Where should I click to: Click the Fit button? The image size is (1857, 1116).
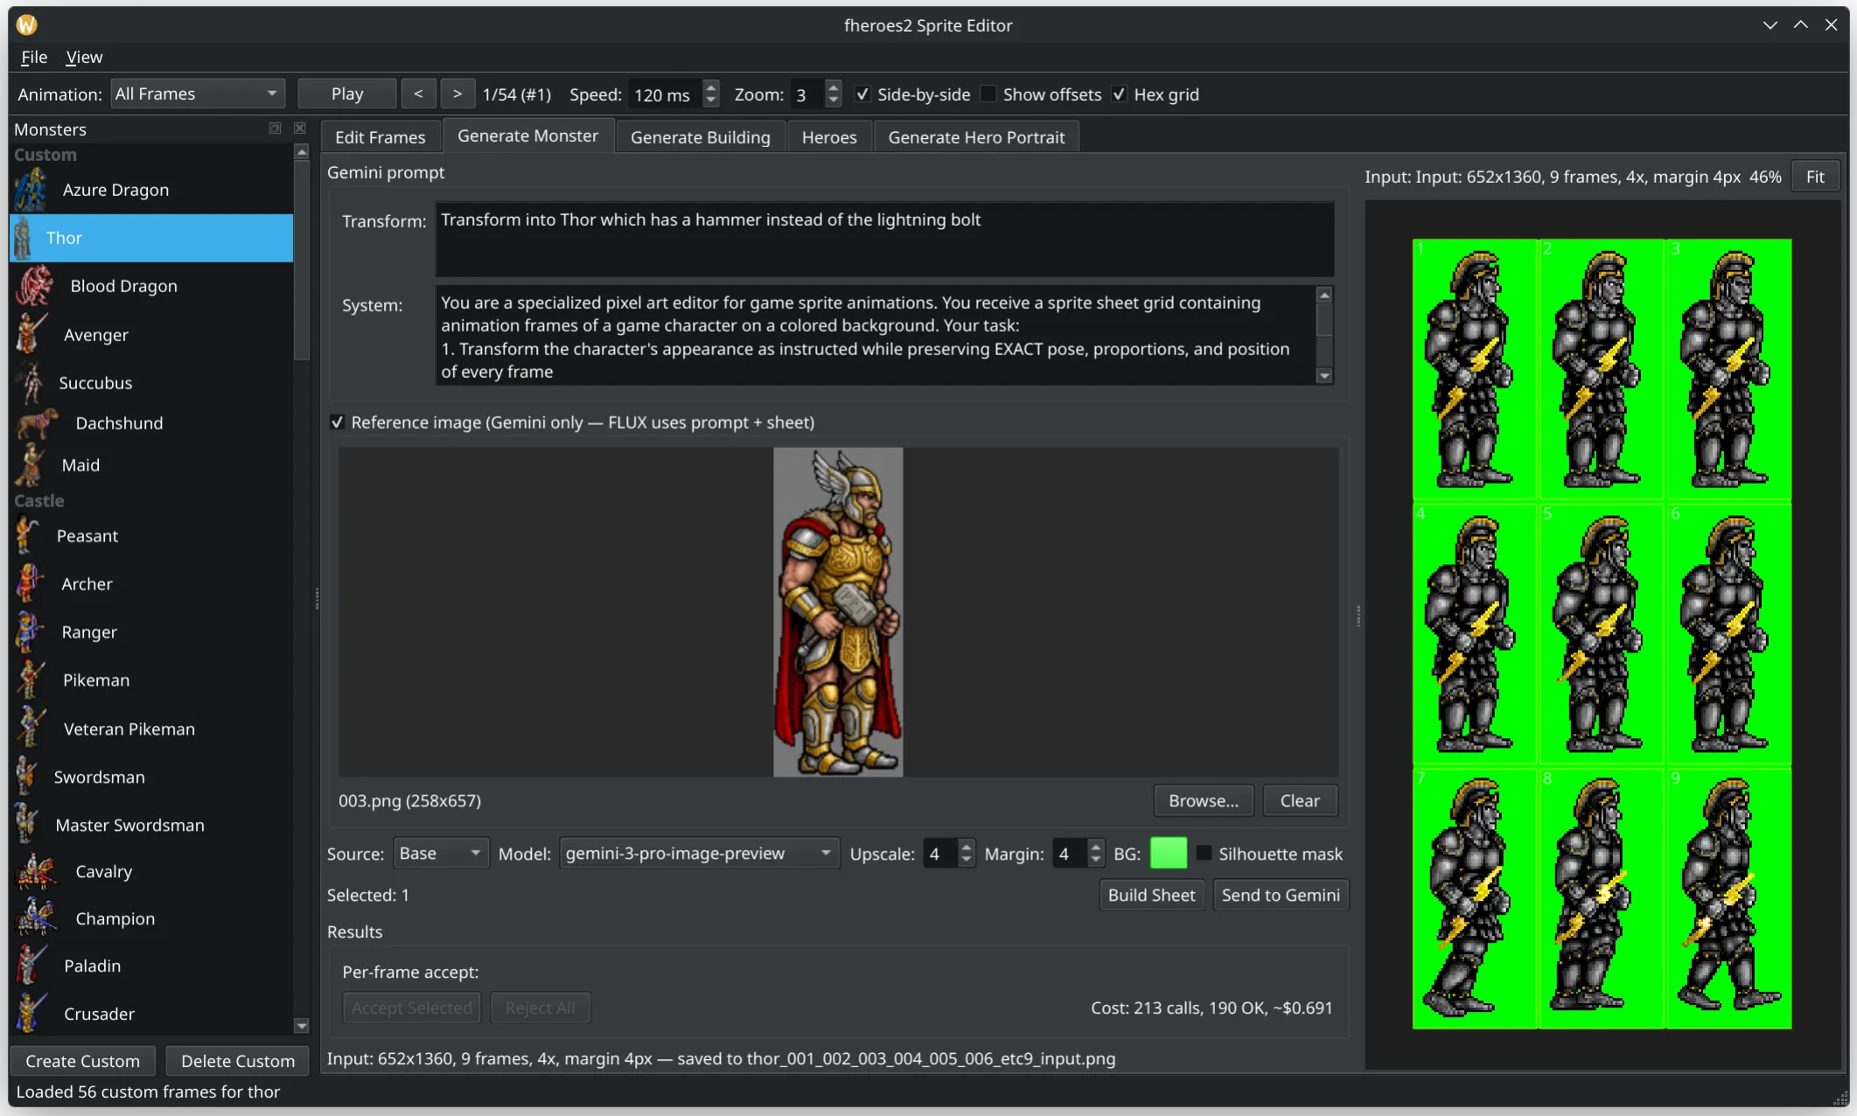pyautogui.click(x=1815, y=177)
